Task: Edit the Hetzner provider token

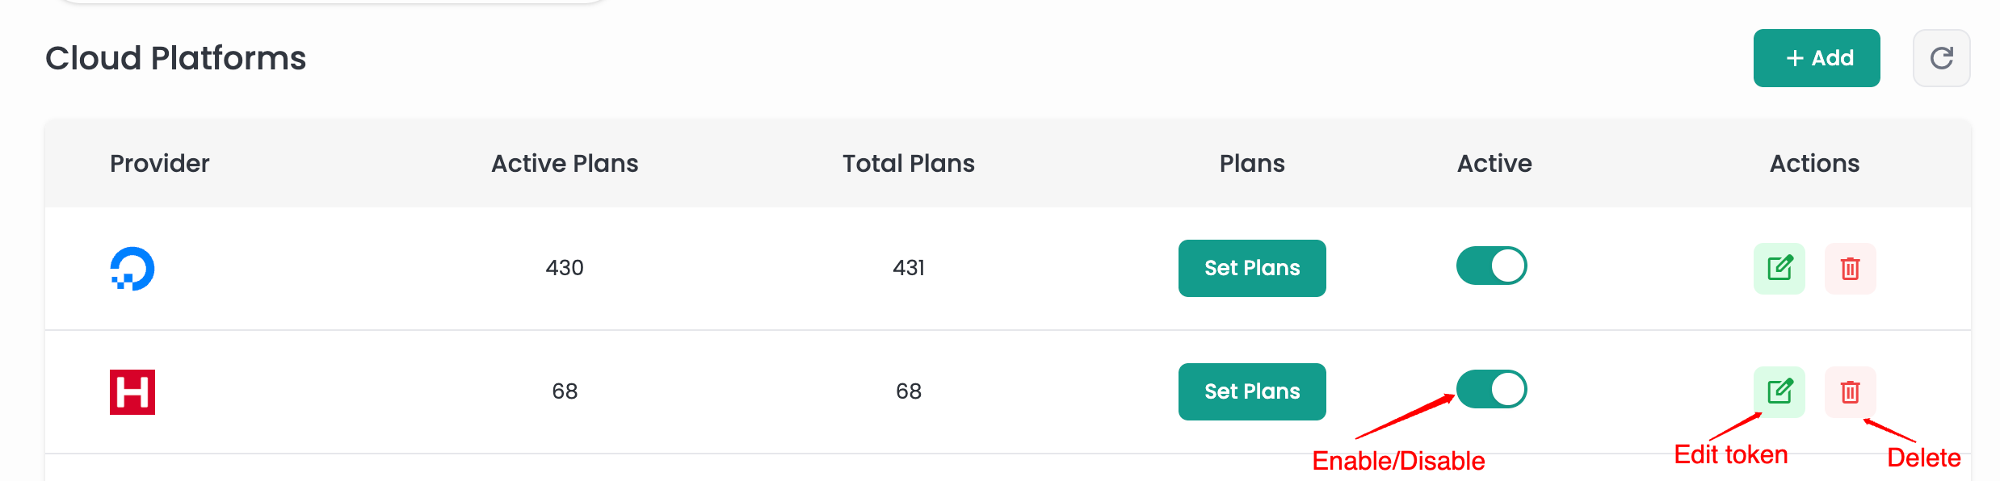Action: (1779, 391)
